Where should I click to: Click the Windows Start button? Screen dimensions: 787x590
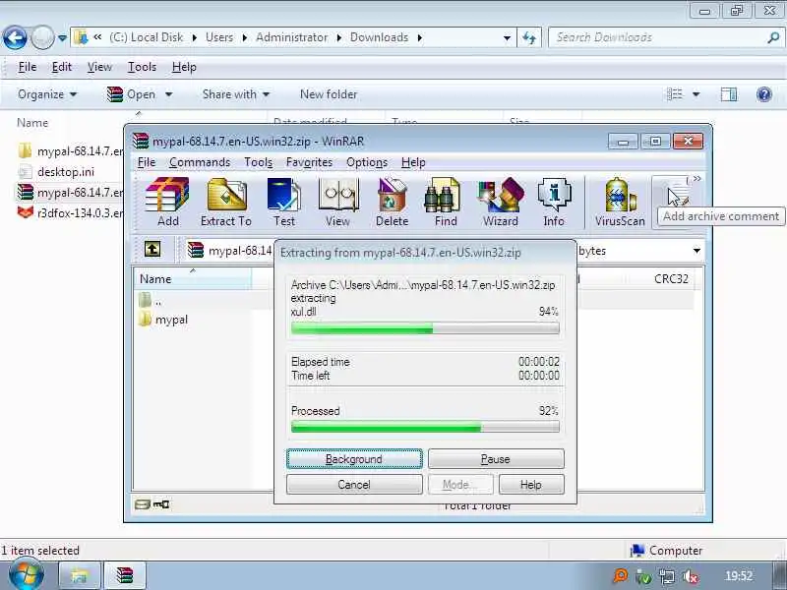[27, 575]
